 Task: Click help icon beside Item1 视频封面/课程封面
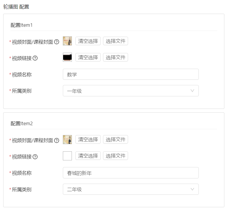coord(57,42)
